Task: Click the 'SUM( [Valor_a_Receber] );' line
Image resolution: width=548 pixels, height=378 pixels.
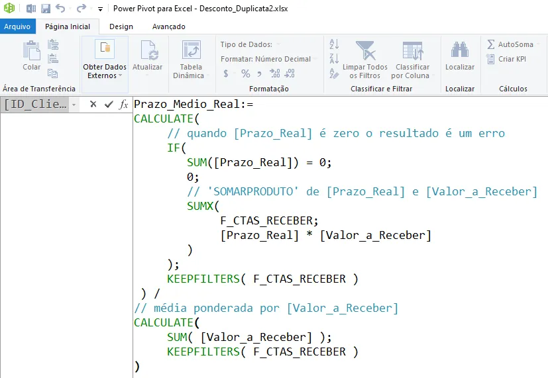Action: click(x=249, y=337)
